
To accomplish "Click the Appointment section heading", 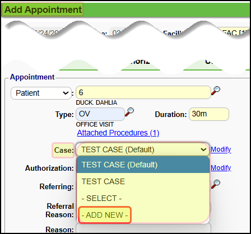I will 32,77.
